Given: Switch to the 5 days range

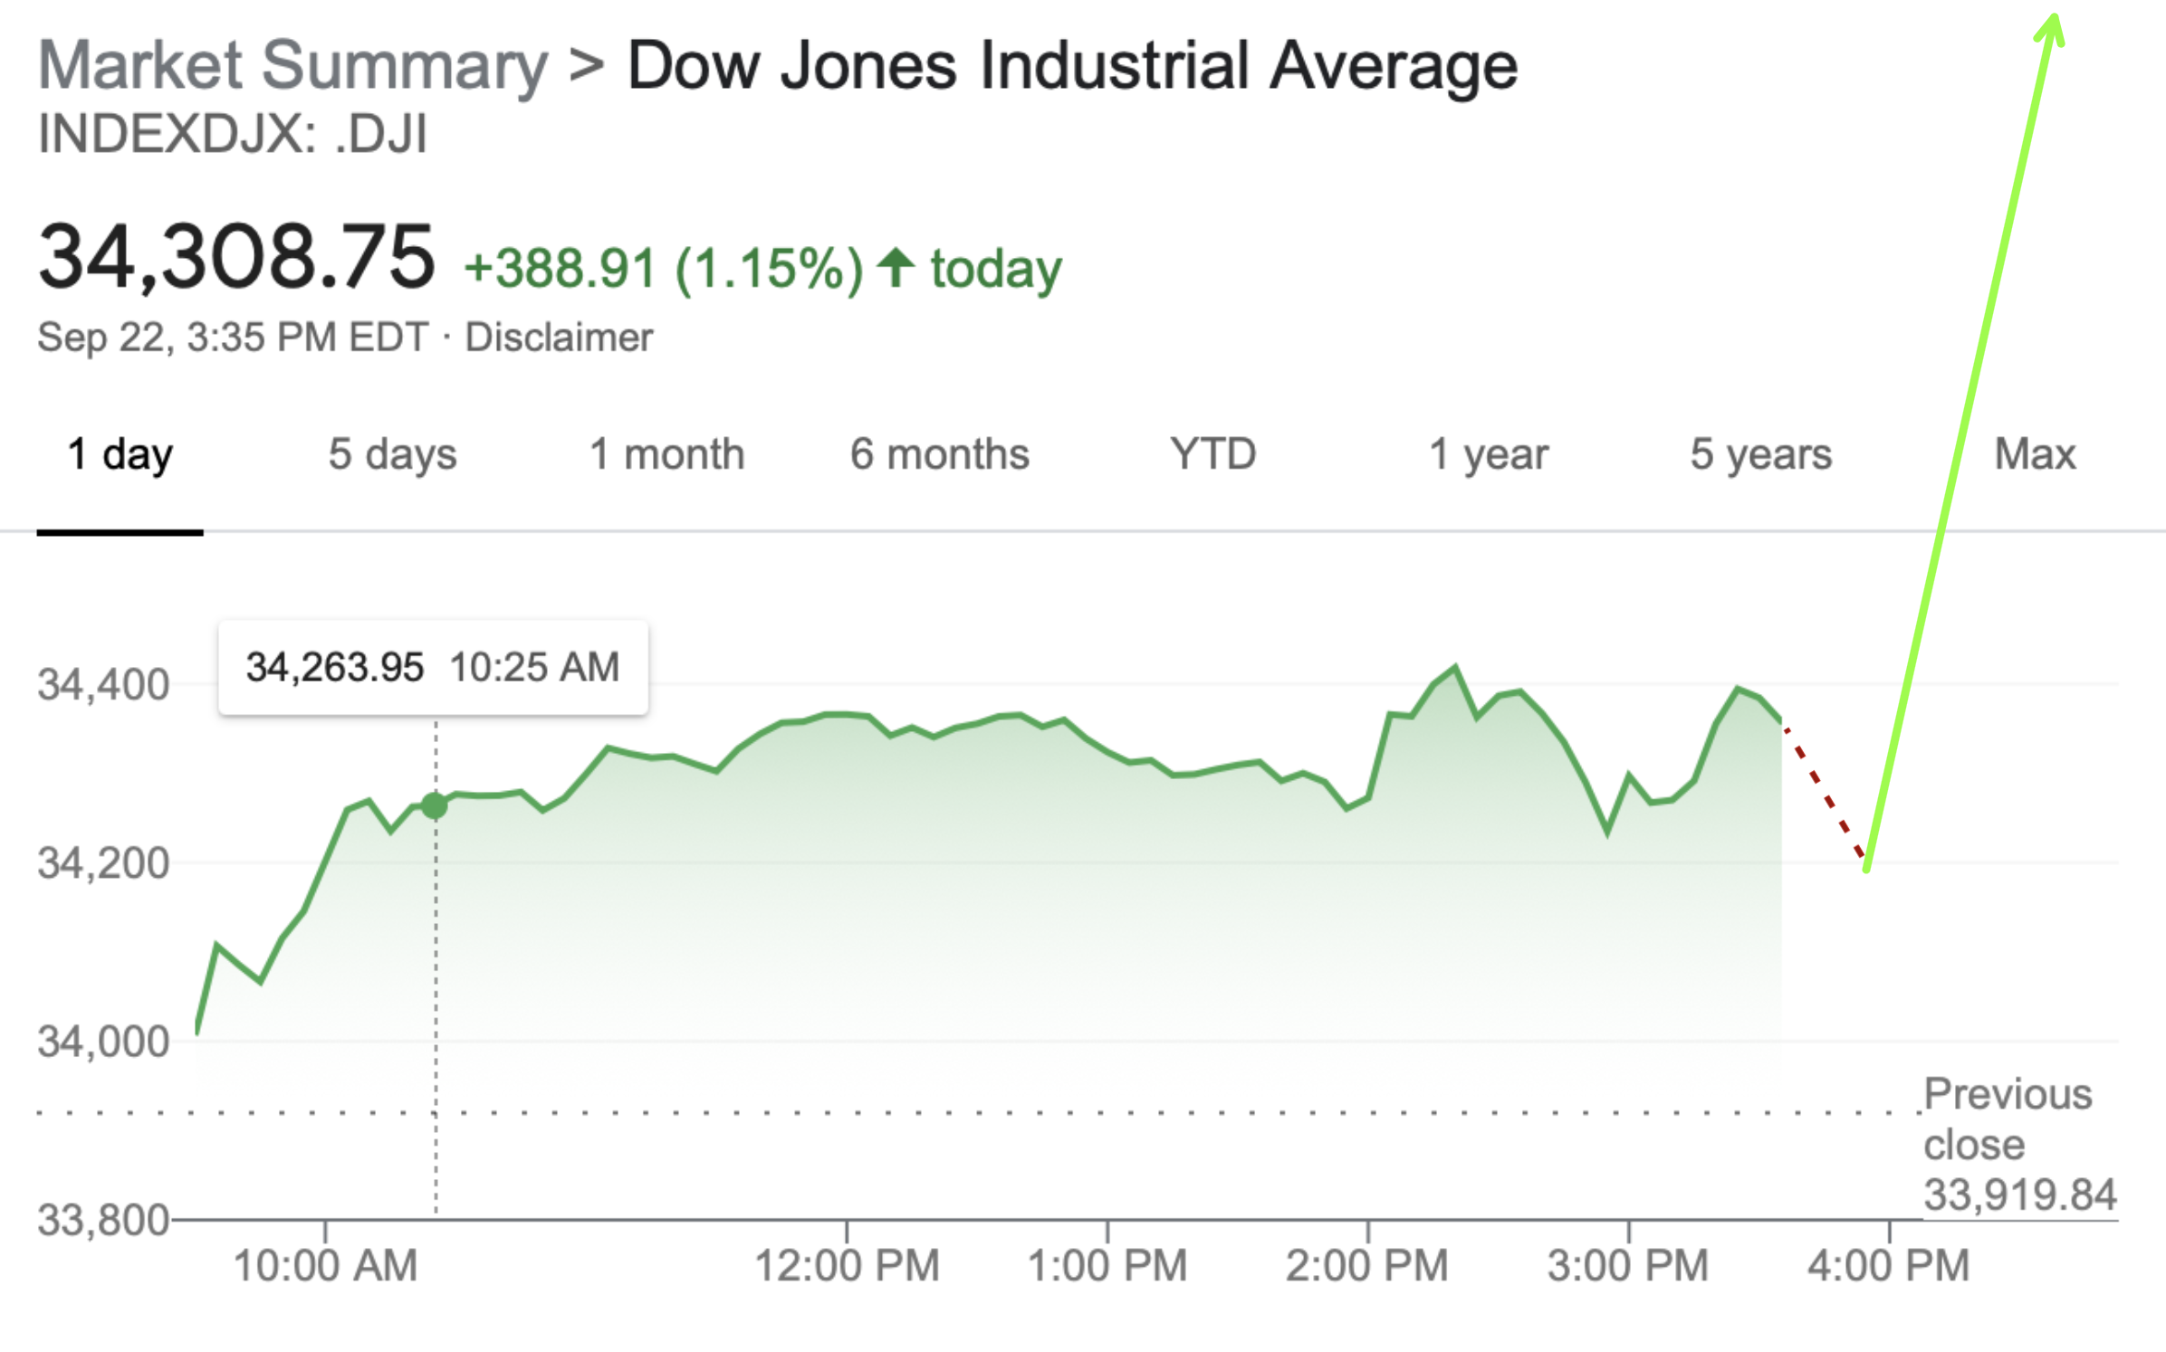Looking at the screenshot, I should pos(392,453).
